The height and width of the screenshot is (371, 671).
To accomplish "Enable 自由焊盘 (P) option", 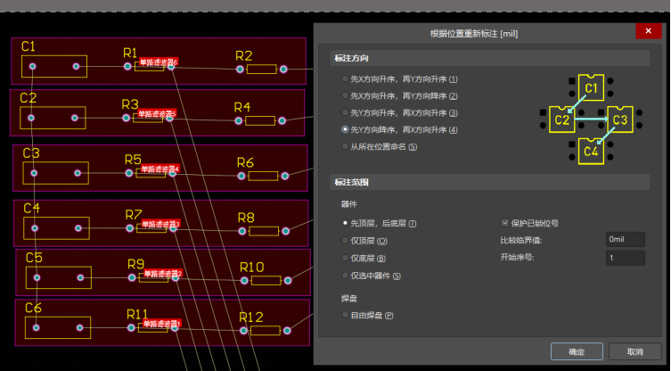I will tap(346, 315).
